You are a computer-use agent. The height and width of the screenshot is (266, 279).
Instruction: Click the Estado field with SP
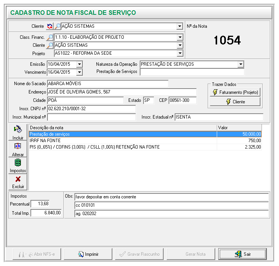[149, 100]
